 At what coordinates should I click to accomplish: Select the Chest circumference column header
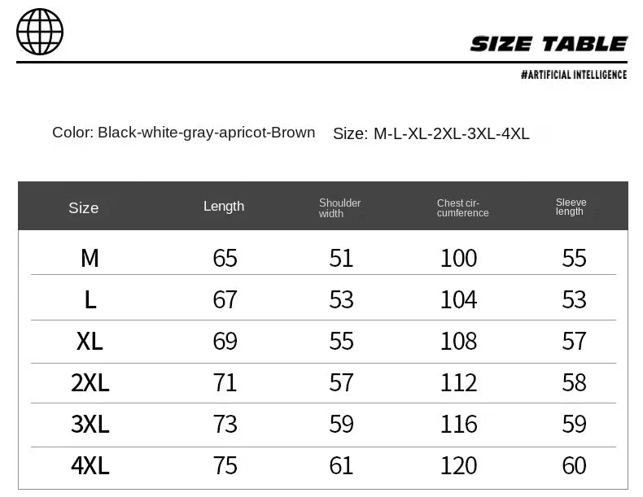pos(462,208)
